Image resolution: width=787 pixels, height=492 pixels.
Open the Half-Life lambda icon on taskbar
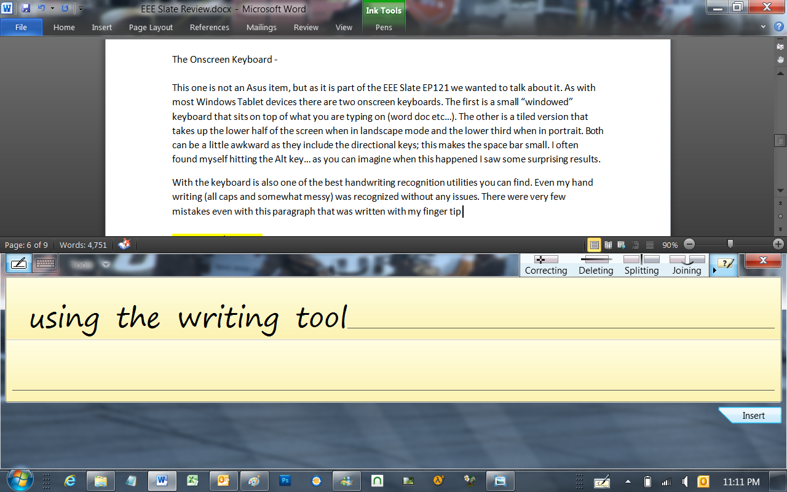pyautogui.click(x=438, y=481)
